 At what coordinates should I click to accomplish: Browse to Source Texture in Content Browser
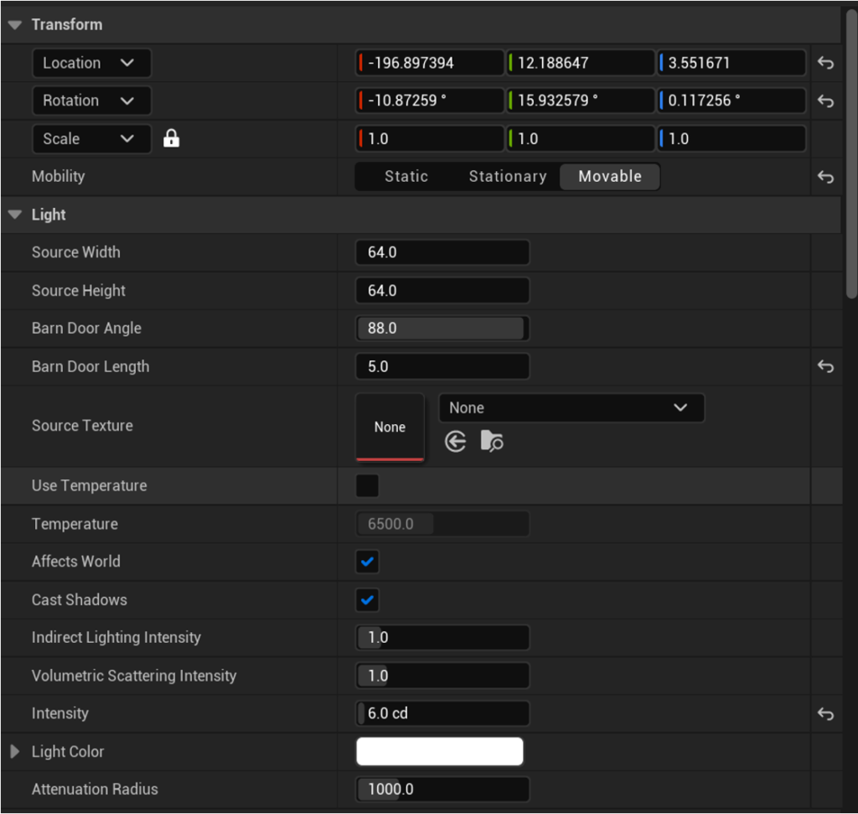pos(492,441)
